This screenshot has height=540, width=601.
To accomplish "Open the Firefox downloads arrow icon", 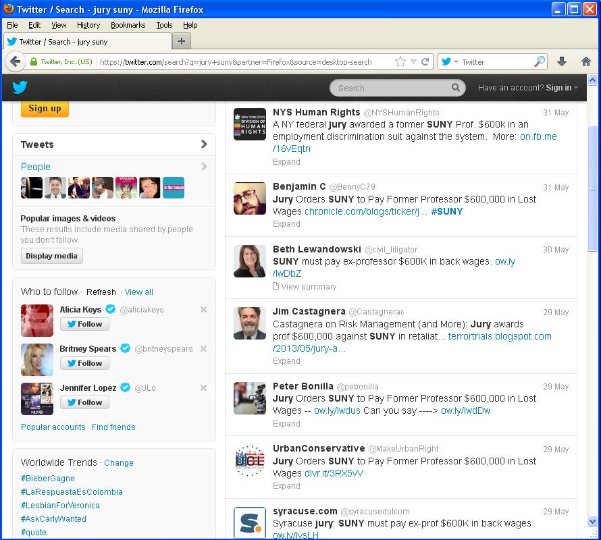I will 561,61.
